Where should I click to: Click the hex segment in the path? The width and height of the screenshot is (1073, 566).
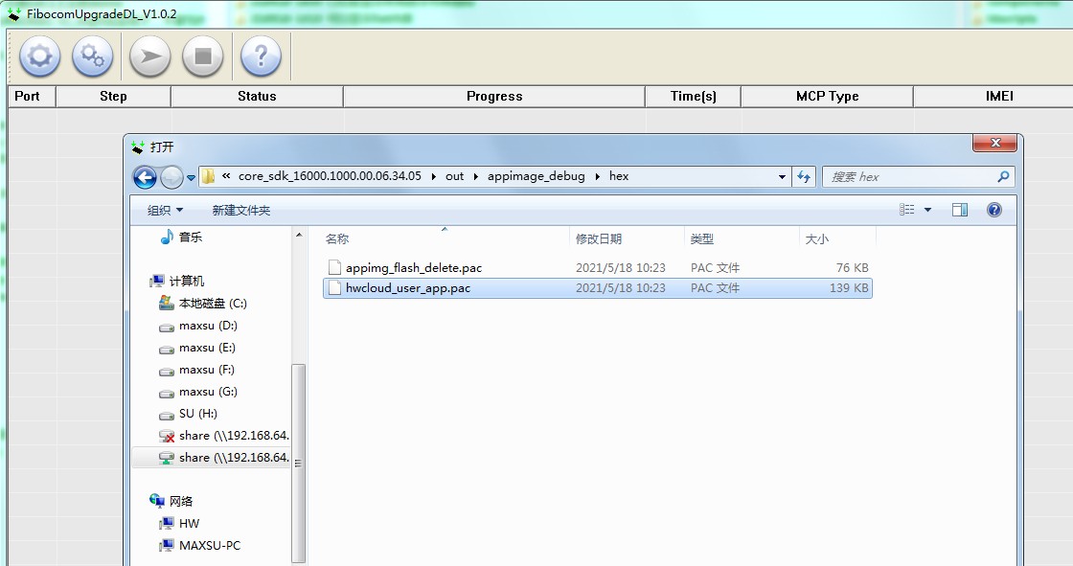[x=619, y=176]
